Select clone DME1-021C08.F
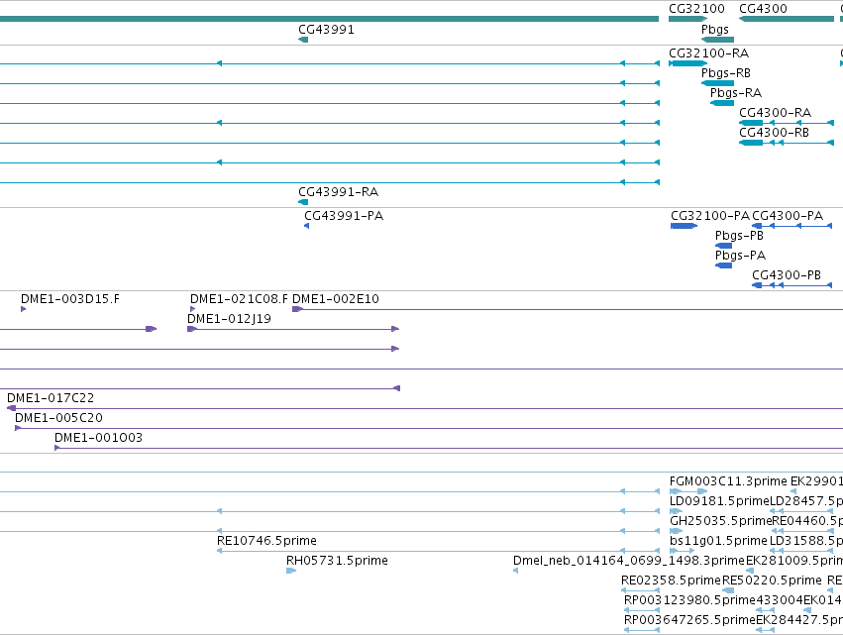The height and width of the screenshot is (635, 843). click(192, 309)
